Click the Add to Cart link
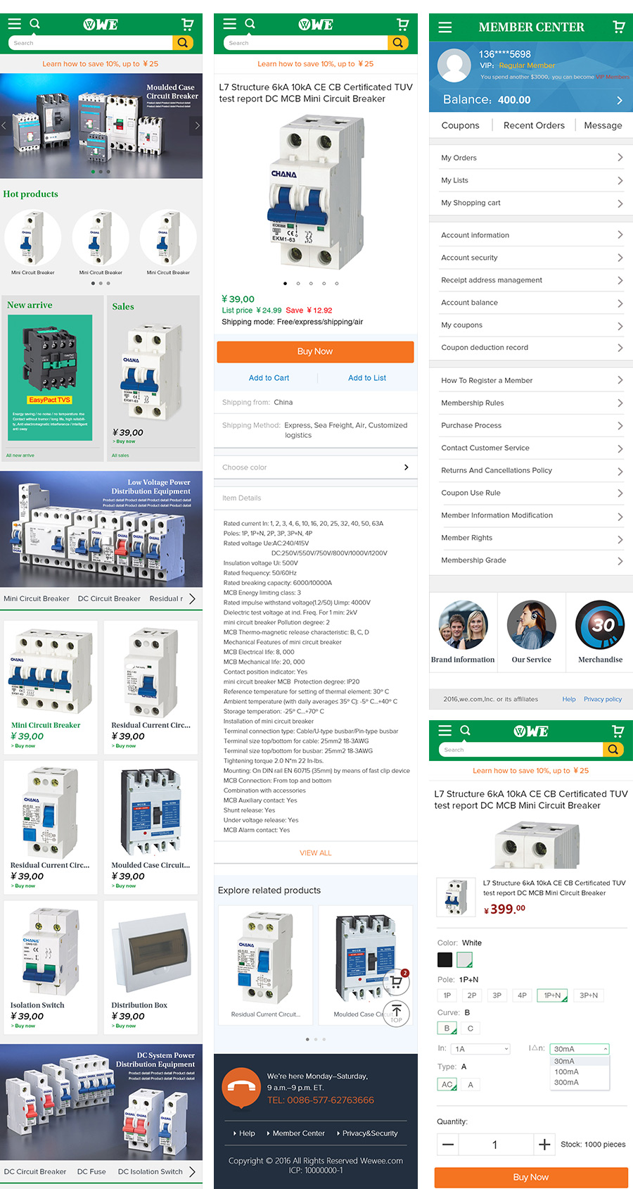This screenshot has height=1189, width=633. [269, 378]
